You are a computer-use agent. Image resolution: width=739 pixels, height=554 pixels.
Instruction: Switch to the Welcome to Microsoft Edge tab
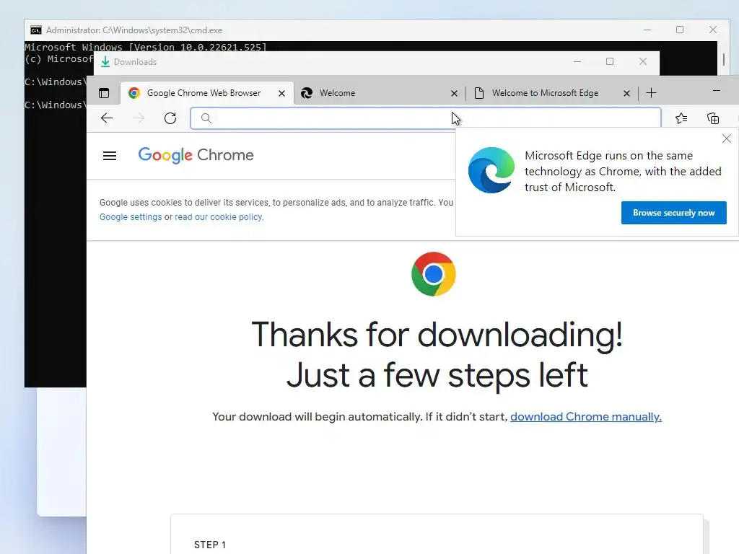[552, 93]
